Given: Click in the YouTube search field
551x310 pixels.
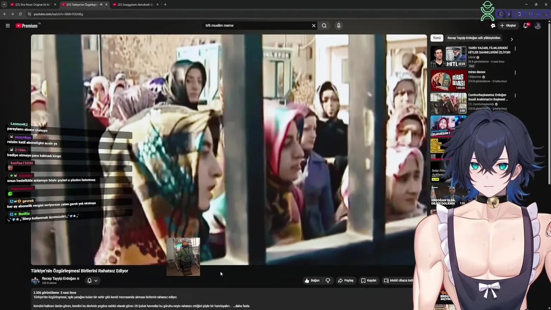Looking at the screenshot, I should point(256,25).
